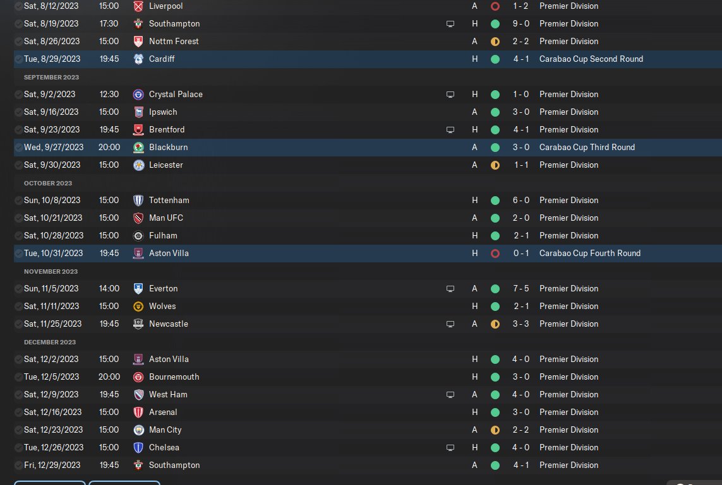This screenshot has height=485, width=722.
Task: Select the Tottenham club badge
Action: coord(138,201)
